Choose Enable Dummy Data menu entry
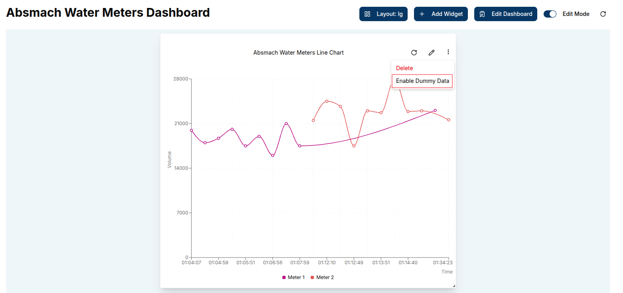The image size is (623, 293). (422, 81)
